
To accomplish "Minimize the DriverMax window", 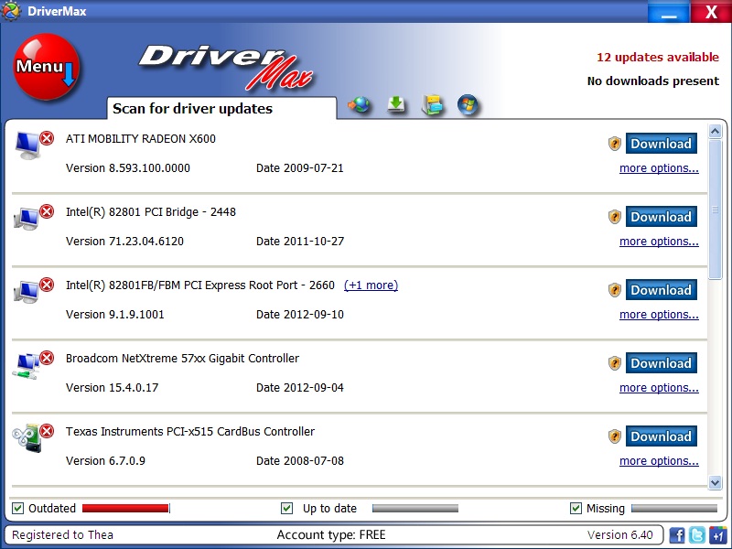I will click(669, 11).
